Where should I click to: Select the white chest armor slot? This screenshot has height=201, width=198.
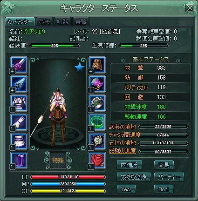pos(19,103)
